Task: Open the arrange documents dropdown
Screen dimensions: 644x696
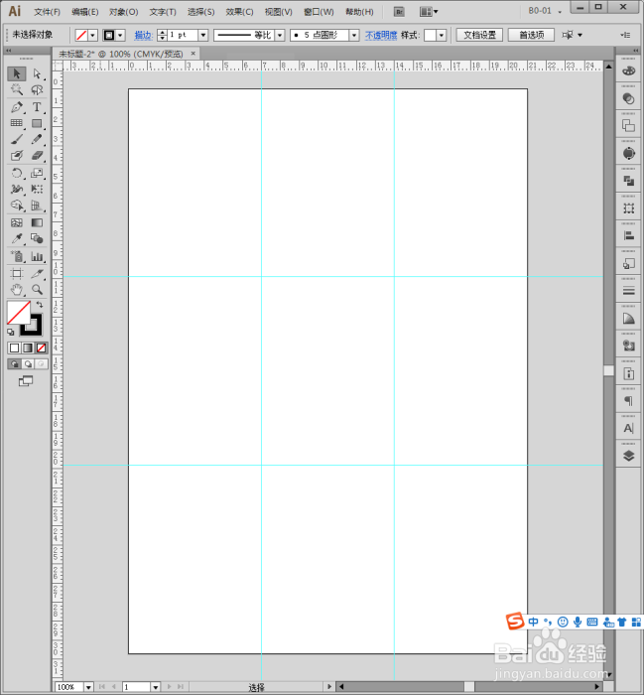Action: (x=429, y=12)
